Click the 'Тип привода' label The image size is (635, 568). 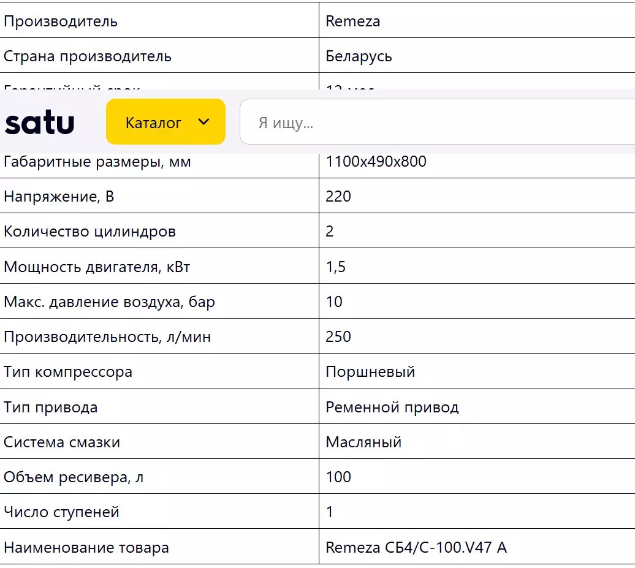[51, 407]
